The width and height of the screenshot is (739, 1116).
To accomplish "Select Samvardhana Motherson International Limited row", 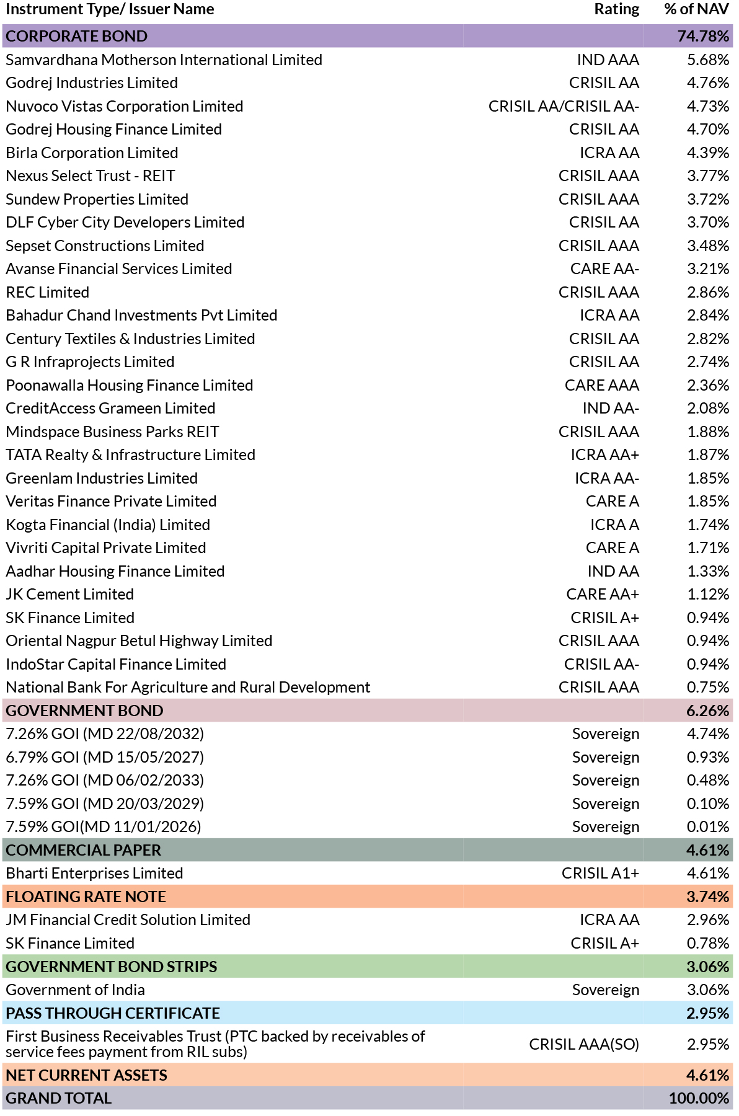I will (x=164, y=60).
